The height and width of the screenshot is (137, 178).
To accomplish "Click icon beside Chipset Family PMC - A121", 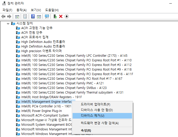I will tap(18, 83).
